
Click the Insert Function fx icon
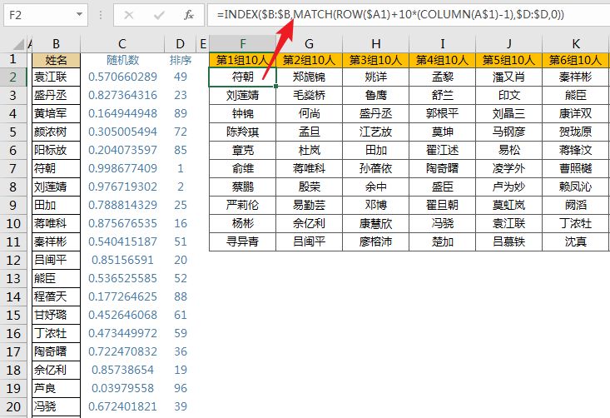pos(189,15)
